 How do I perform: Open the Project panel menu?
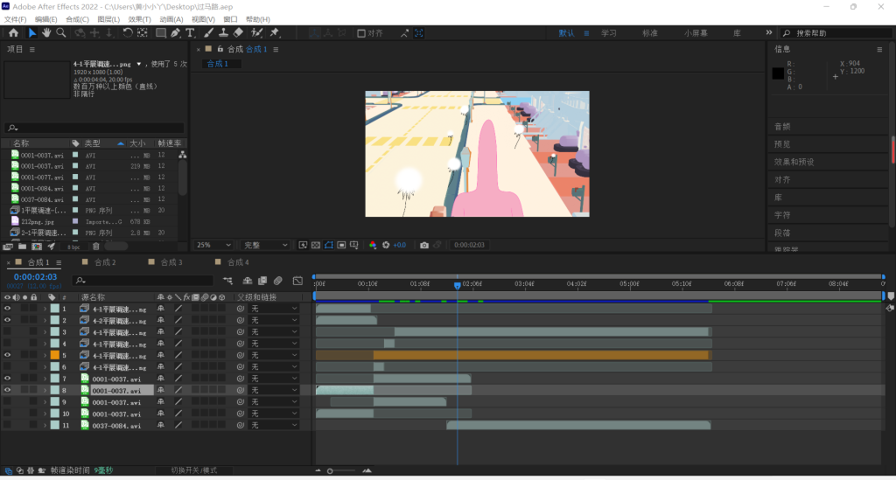pyautogui.click(x=32, y=50)
